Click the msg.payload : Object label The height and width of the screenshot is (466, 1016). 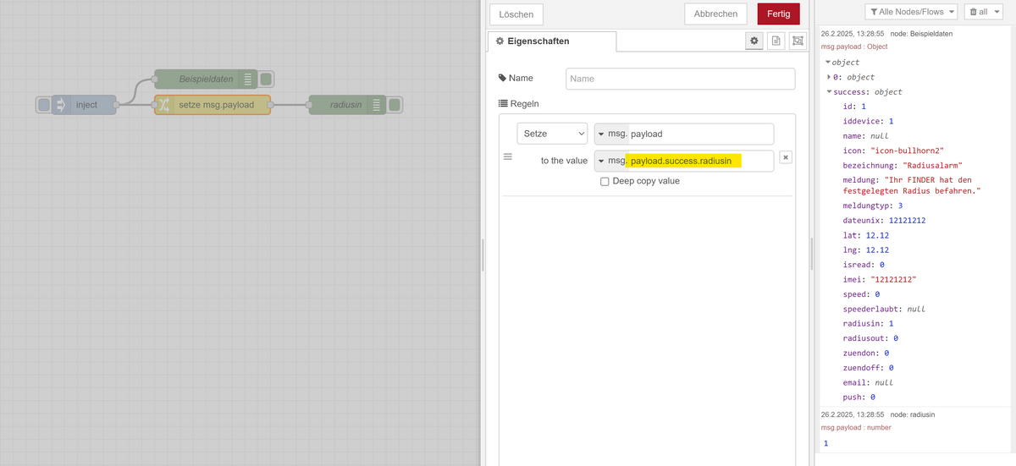(x=853, y=47)
